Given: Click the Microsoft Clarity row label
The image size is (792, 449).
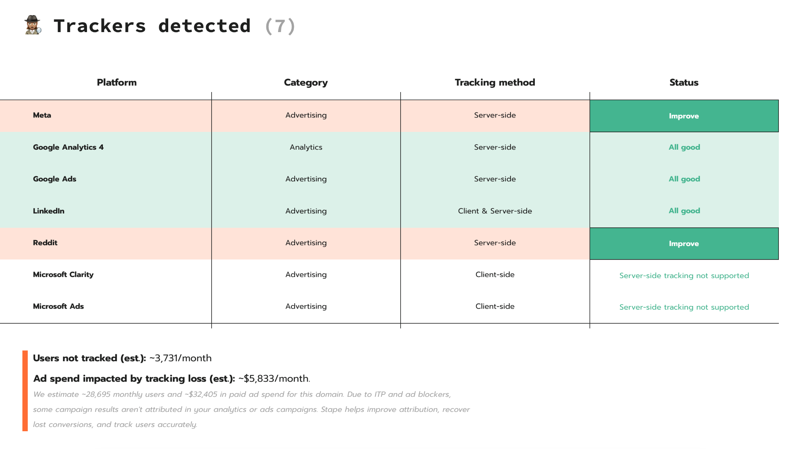Looking at the screenshot, I should click(63, 275).
